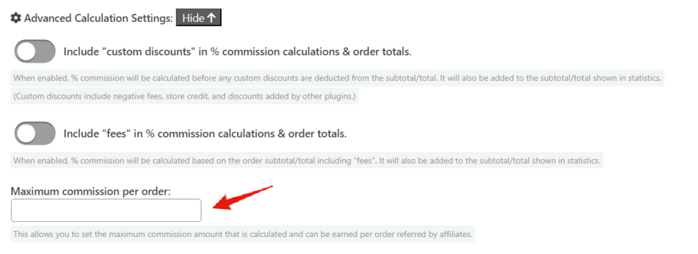This screenshot has height=254, width=698.
Task: Enable the "custom discounts" commission toggle
Action: (35, 51)
